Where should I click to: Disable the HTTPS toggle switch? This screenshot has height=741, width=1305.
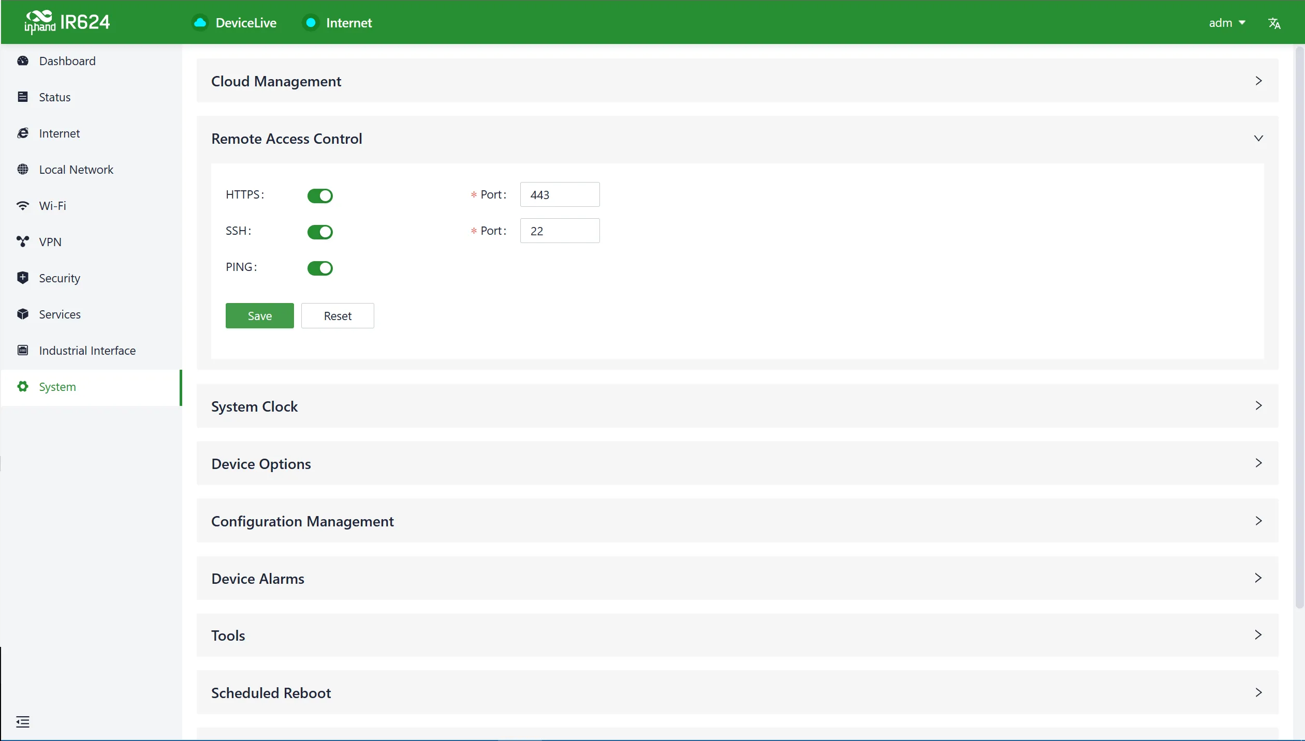coord(320,196)
